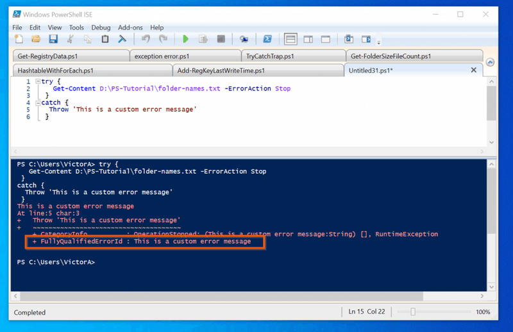Switch to exception error.ps1 tab

click(x=185, y=56)
